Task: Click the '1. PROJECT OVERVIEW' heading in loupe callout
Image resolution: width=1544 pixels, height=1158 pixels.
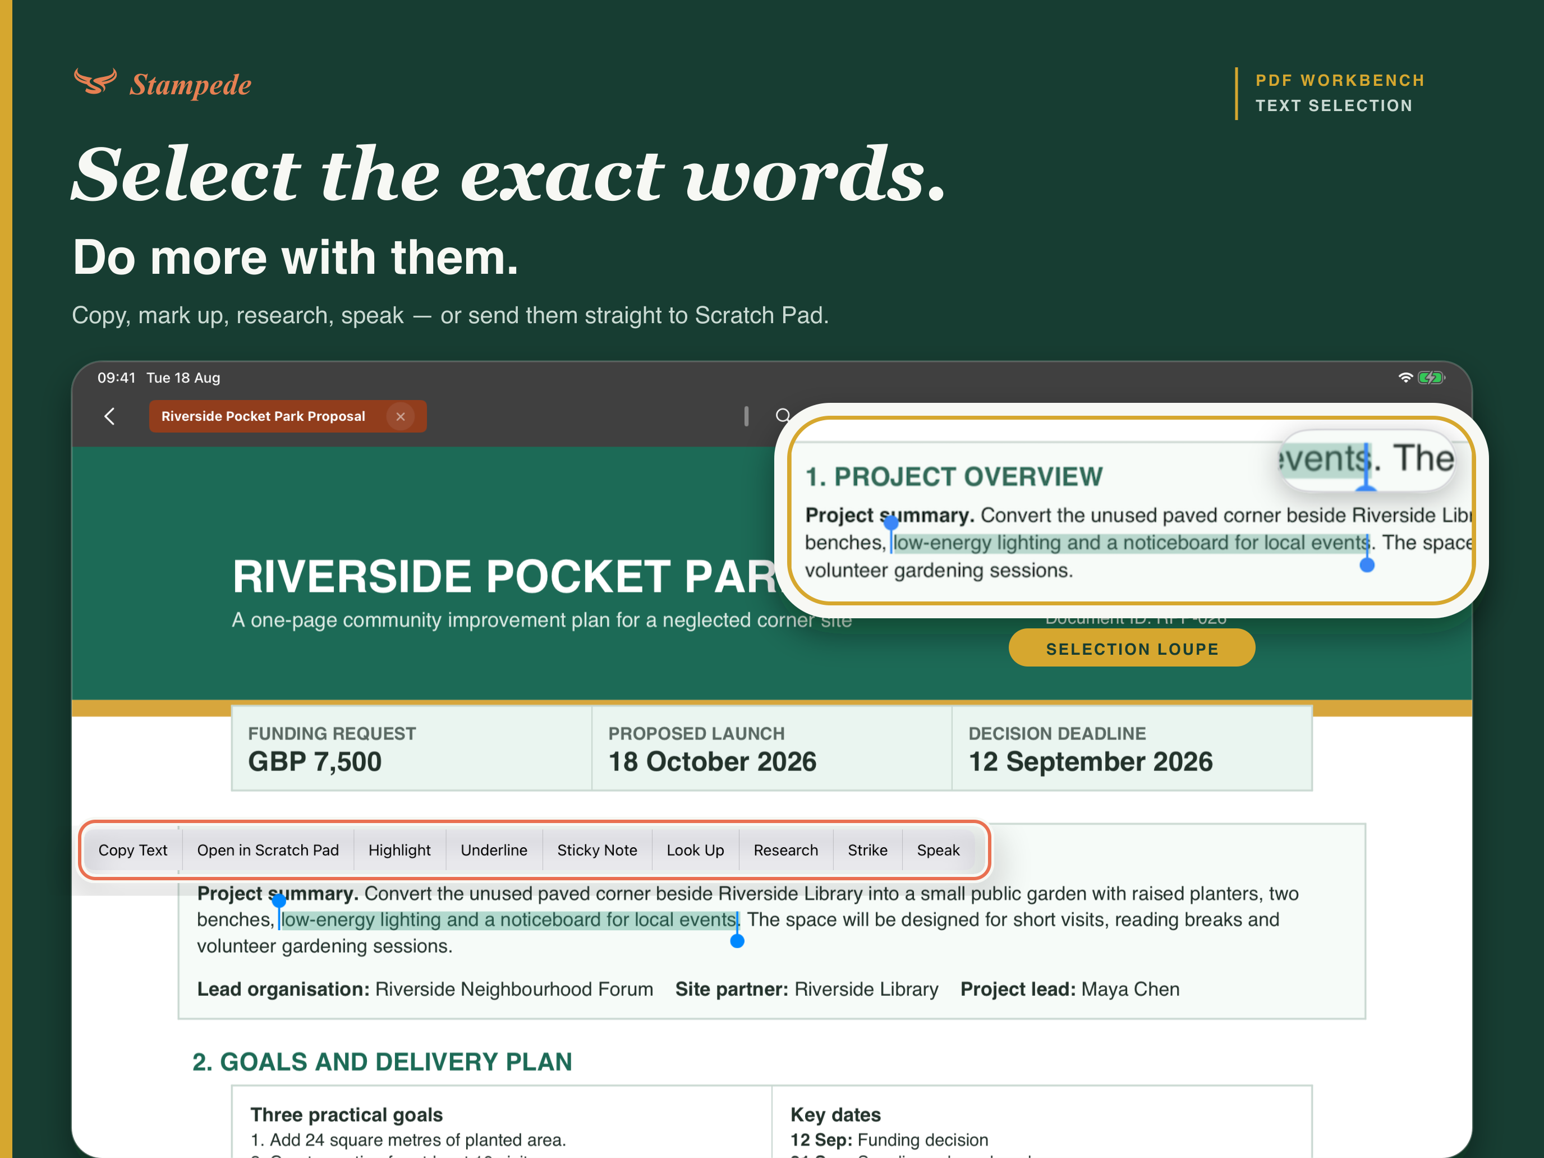Action: 954,477
